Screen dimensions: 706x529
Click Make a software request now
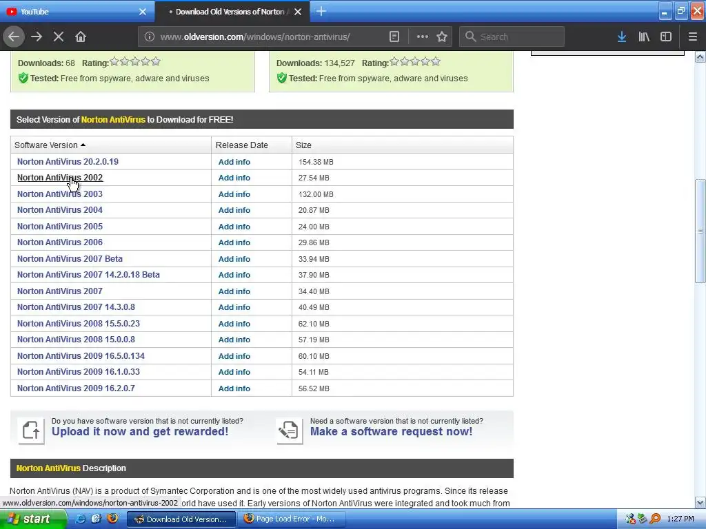tap(392, 432)
